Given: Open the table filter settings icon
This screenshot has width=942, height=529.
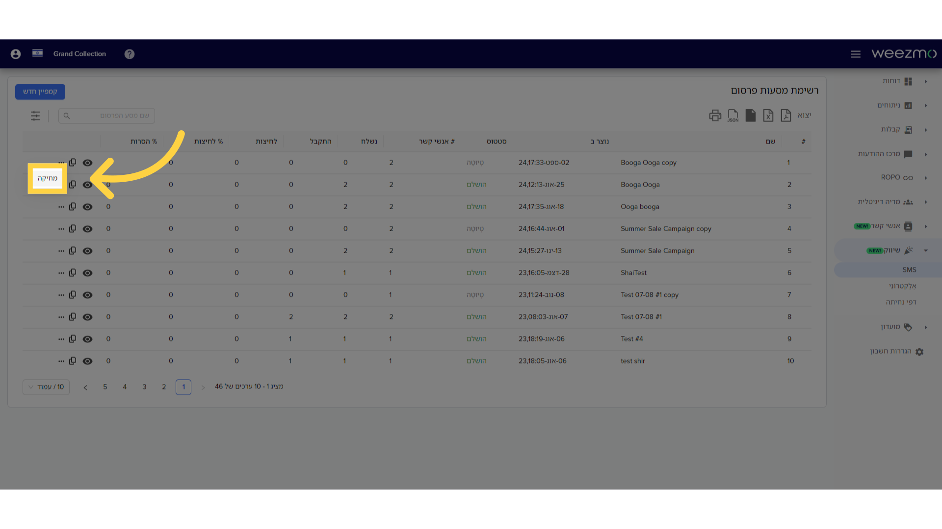Looking at the screenshot, I should pyautogui.click(x=35, y=116).
